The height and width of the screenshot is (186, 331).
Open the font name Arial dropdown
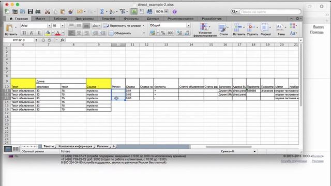pos(49,26)
